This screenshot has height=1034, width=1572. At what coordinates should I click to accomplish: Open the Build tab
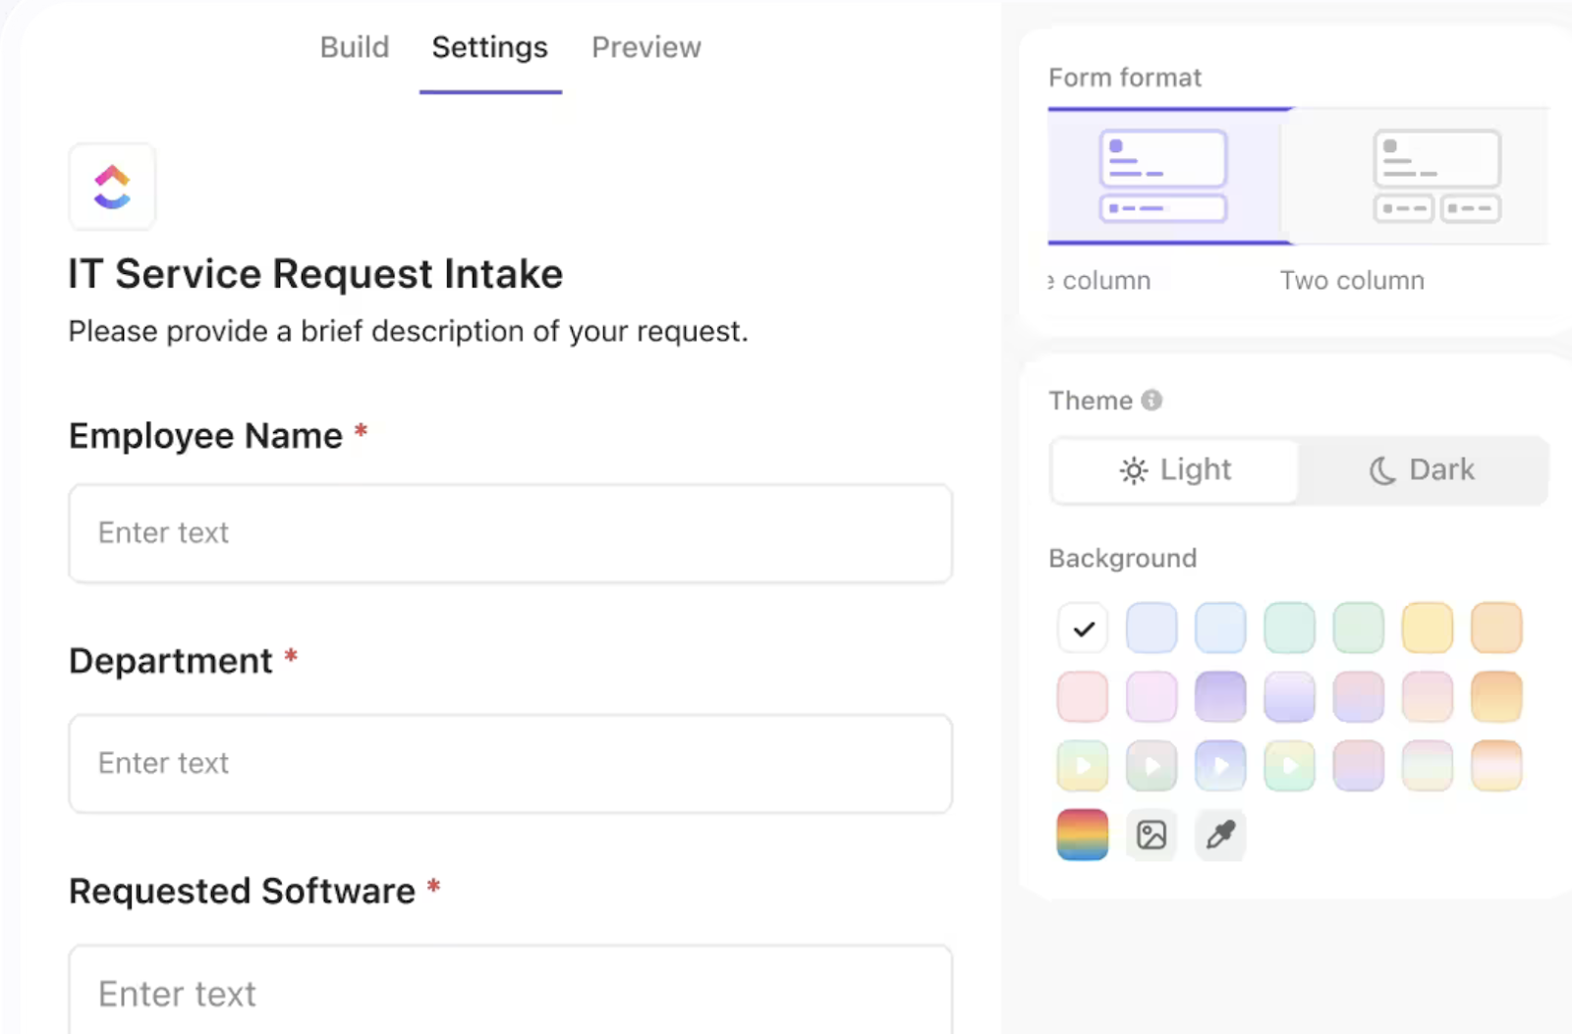coord(355,47)
